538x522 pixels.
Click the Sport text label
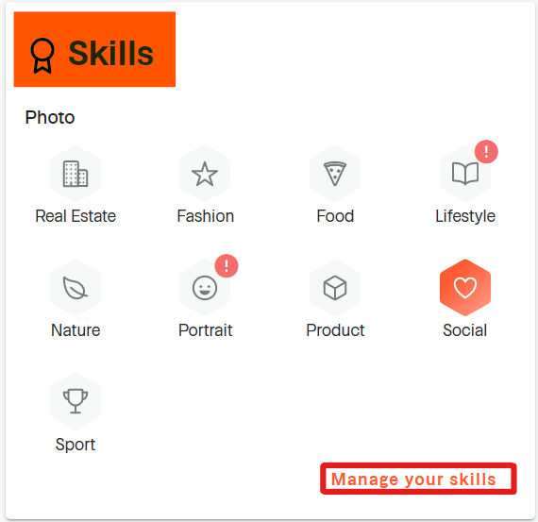pyautogui.click(x=76, y=445)
